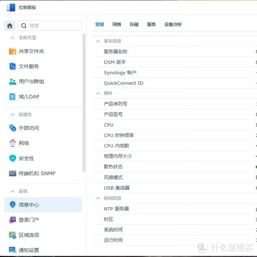Select the QuickConnect ID row
257x257 pixels.
(175, 83)
